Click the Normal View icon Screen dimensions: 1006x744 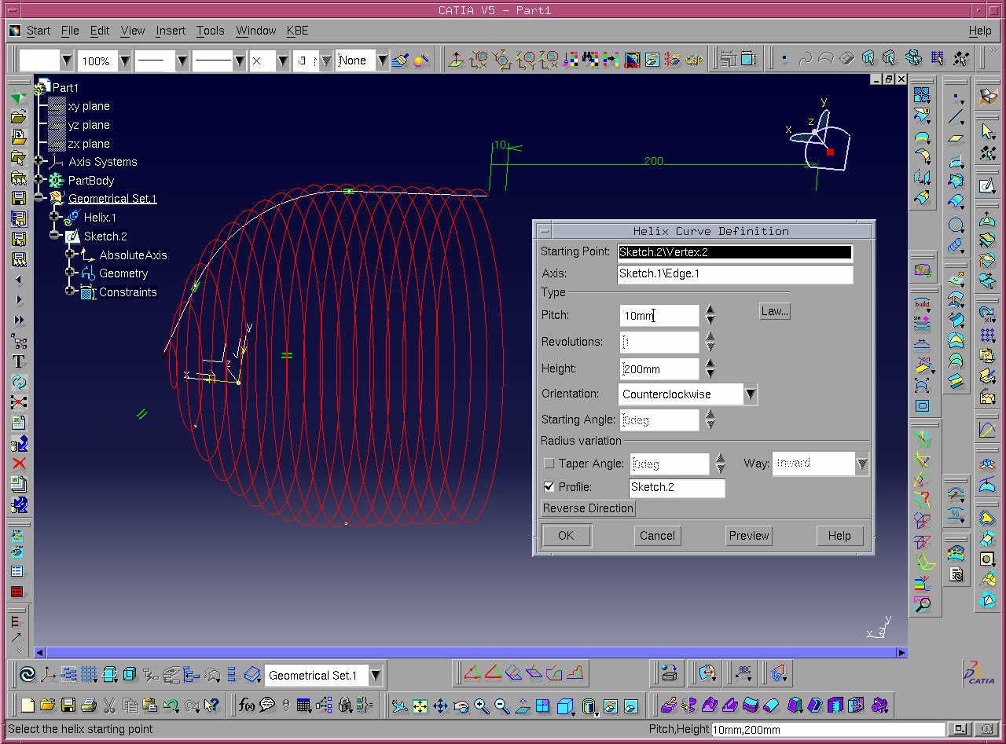click(522, 706)
